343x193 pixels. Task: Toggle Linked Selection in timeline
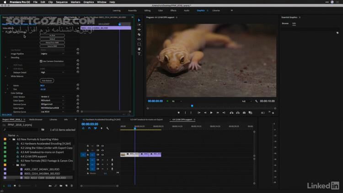click(x=96, y=129)
